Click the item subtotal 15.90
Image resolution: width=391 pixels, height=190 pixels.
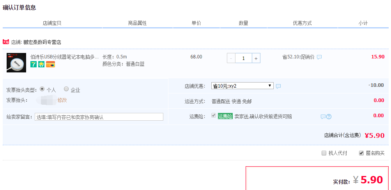click(378, 56)
